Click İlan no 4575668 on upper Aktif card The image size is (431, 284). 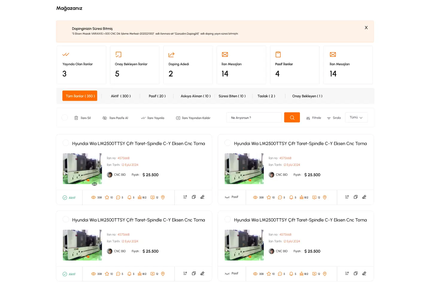(118, 158)
